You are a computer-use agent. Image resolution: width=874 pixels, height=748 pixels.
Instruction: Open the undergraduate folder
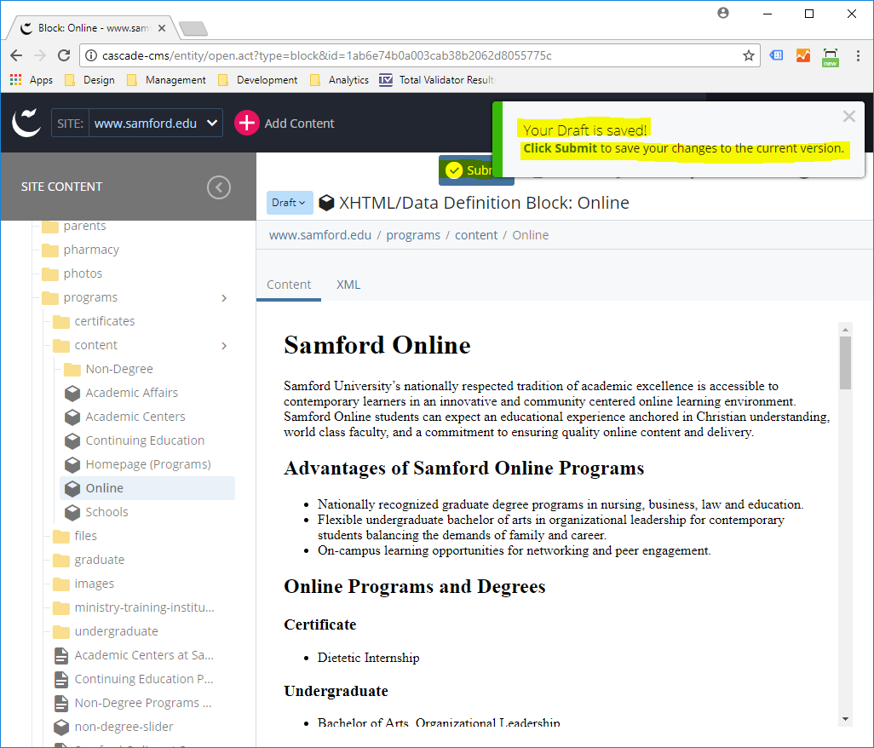click(106, 631)
